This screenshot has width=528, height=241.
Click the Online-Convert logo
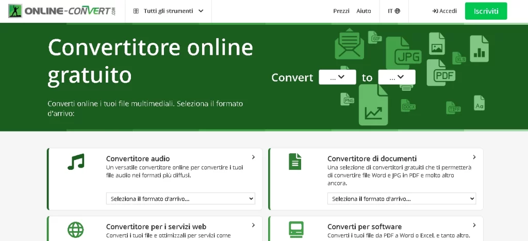(62, 11)
